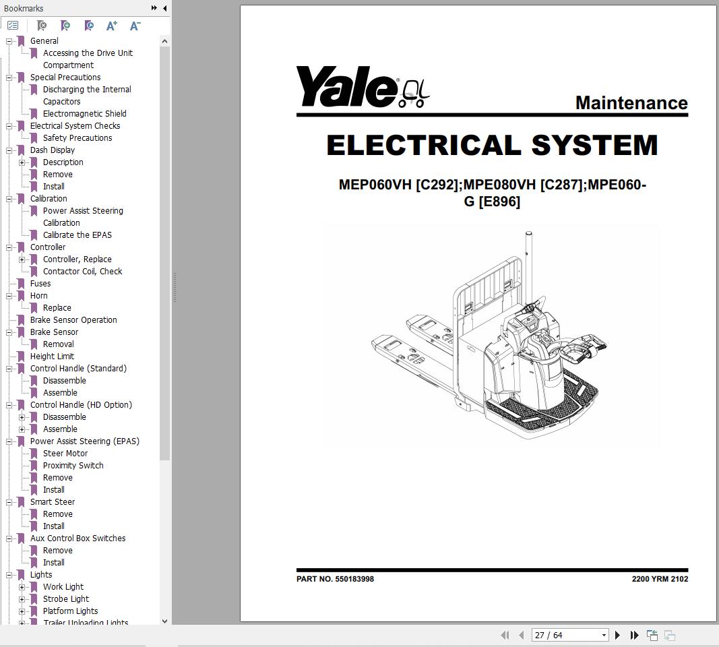The image size is (719, 647).
Task: Jump to the Calibrate the EPAS bookmark
Action: pos(77,235)
